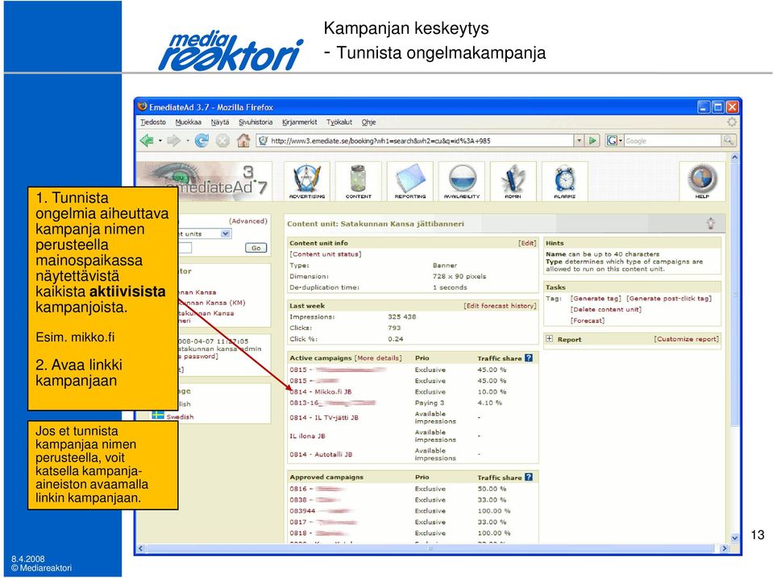Open the Help icon

pyautogui.click(x=702, y=180)
